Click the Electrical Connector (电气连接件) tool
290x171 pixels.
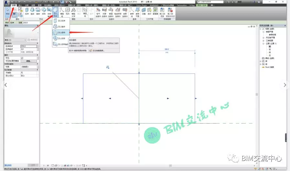click(98, 12)
